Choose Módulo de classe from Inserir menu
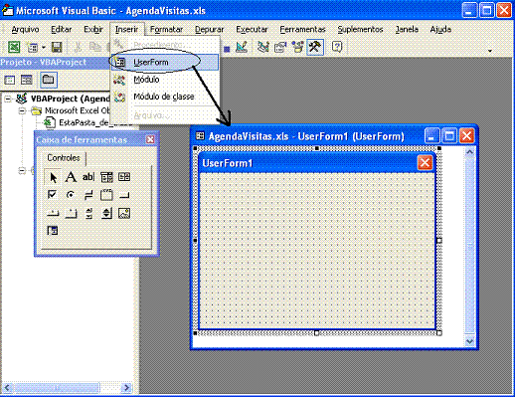This screenshot has height=397, width=515. (x=165, y=97)
